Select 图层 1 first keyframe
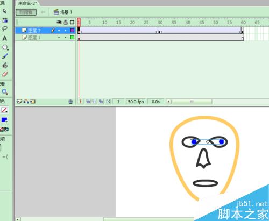This screenshot has height=221, width=269. point(79,38)
